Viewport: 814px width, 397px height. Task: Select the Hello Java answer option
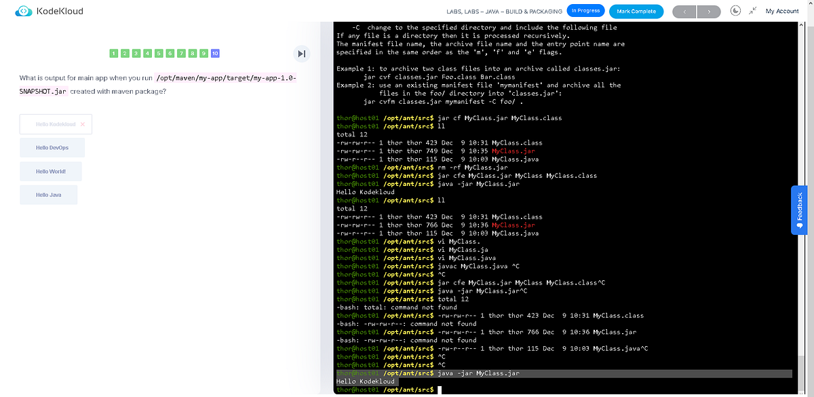click(x=48, y=195)
